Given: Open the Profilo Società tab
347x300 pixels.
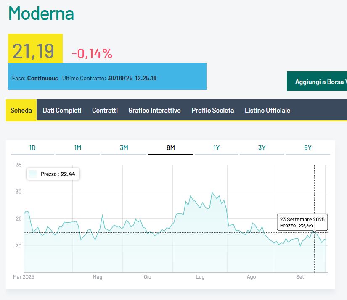Looking at the screenshot, I should click(x=212, y=110).
